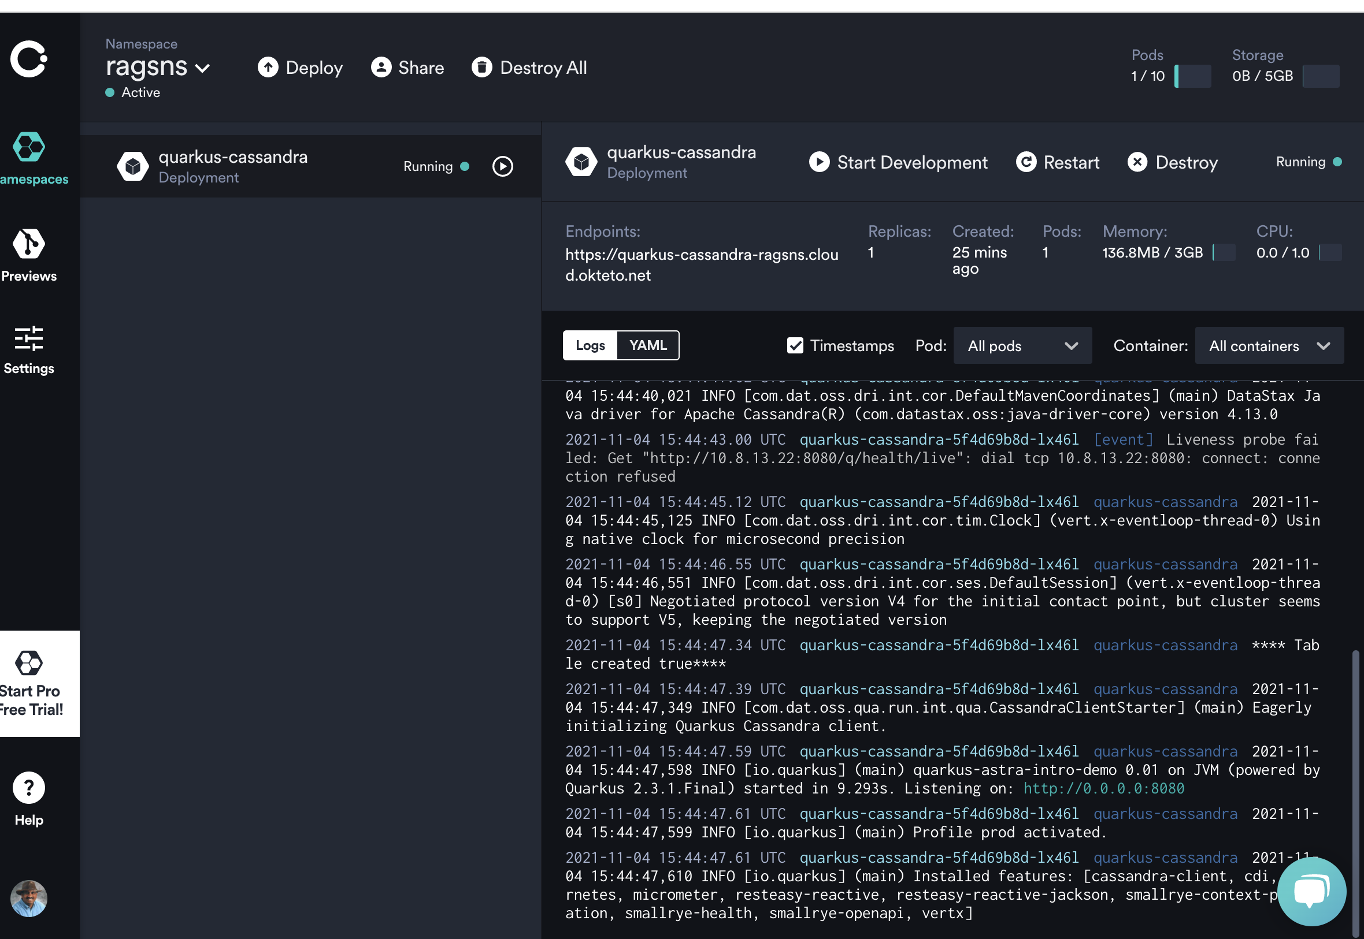Open the Namespaces sidebar icon
Screen dimensions: 1364x939
pos(28,147)
